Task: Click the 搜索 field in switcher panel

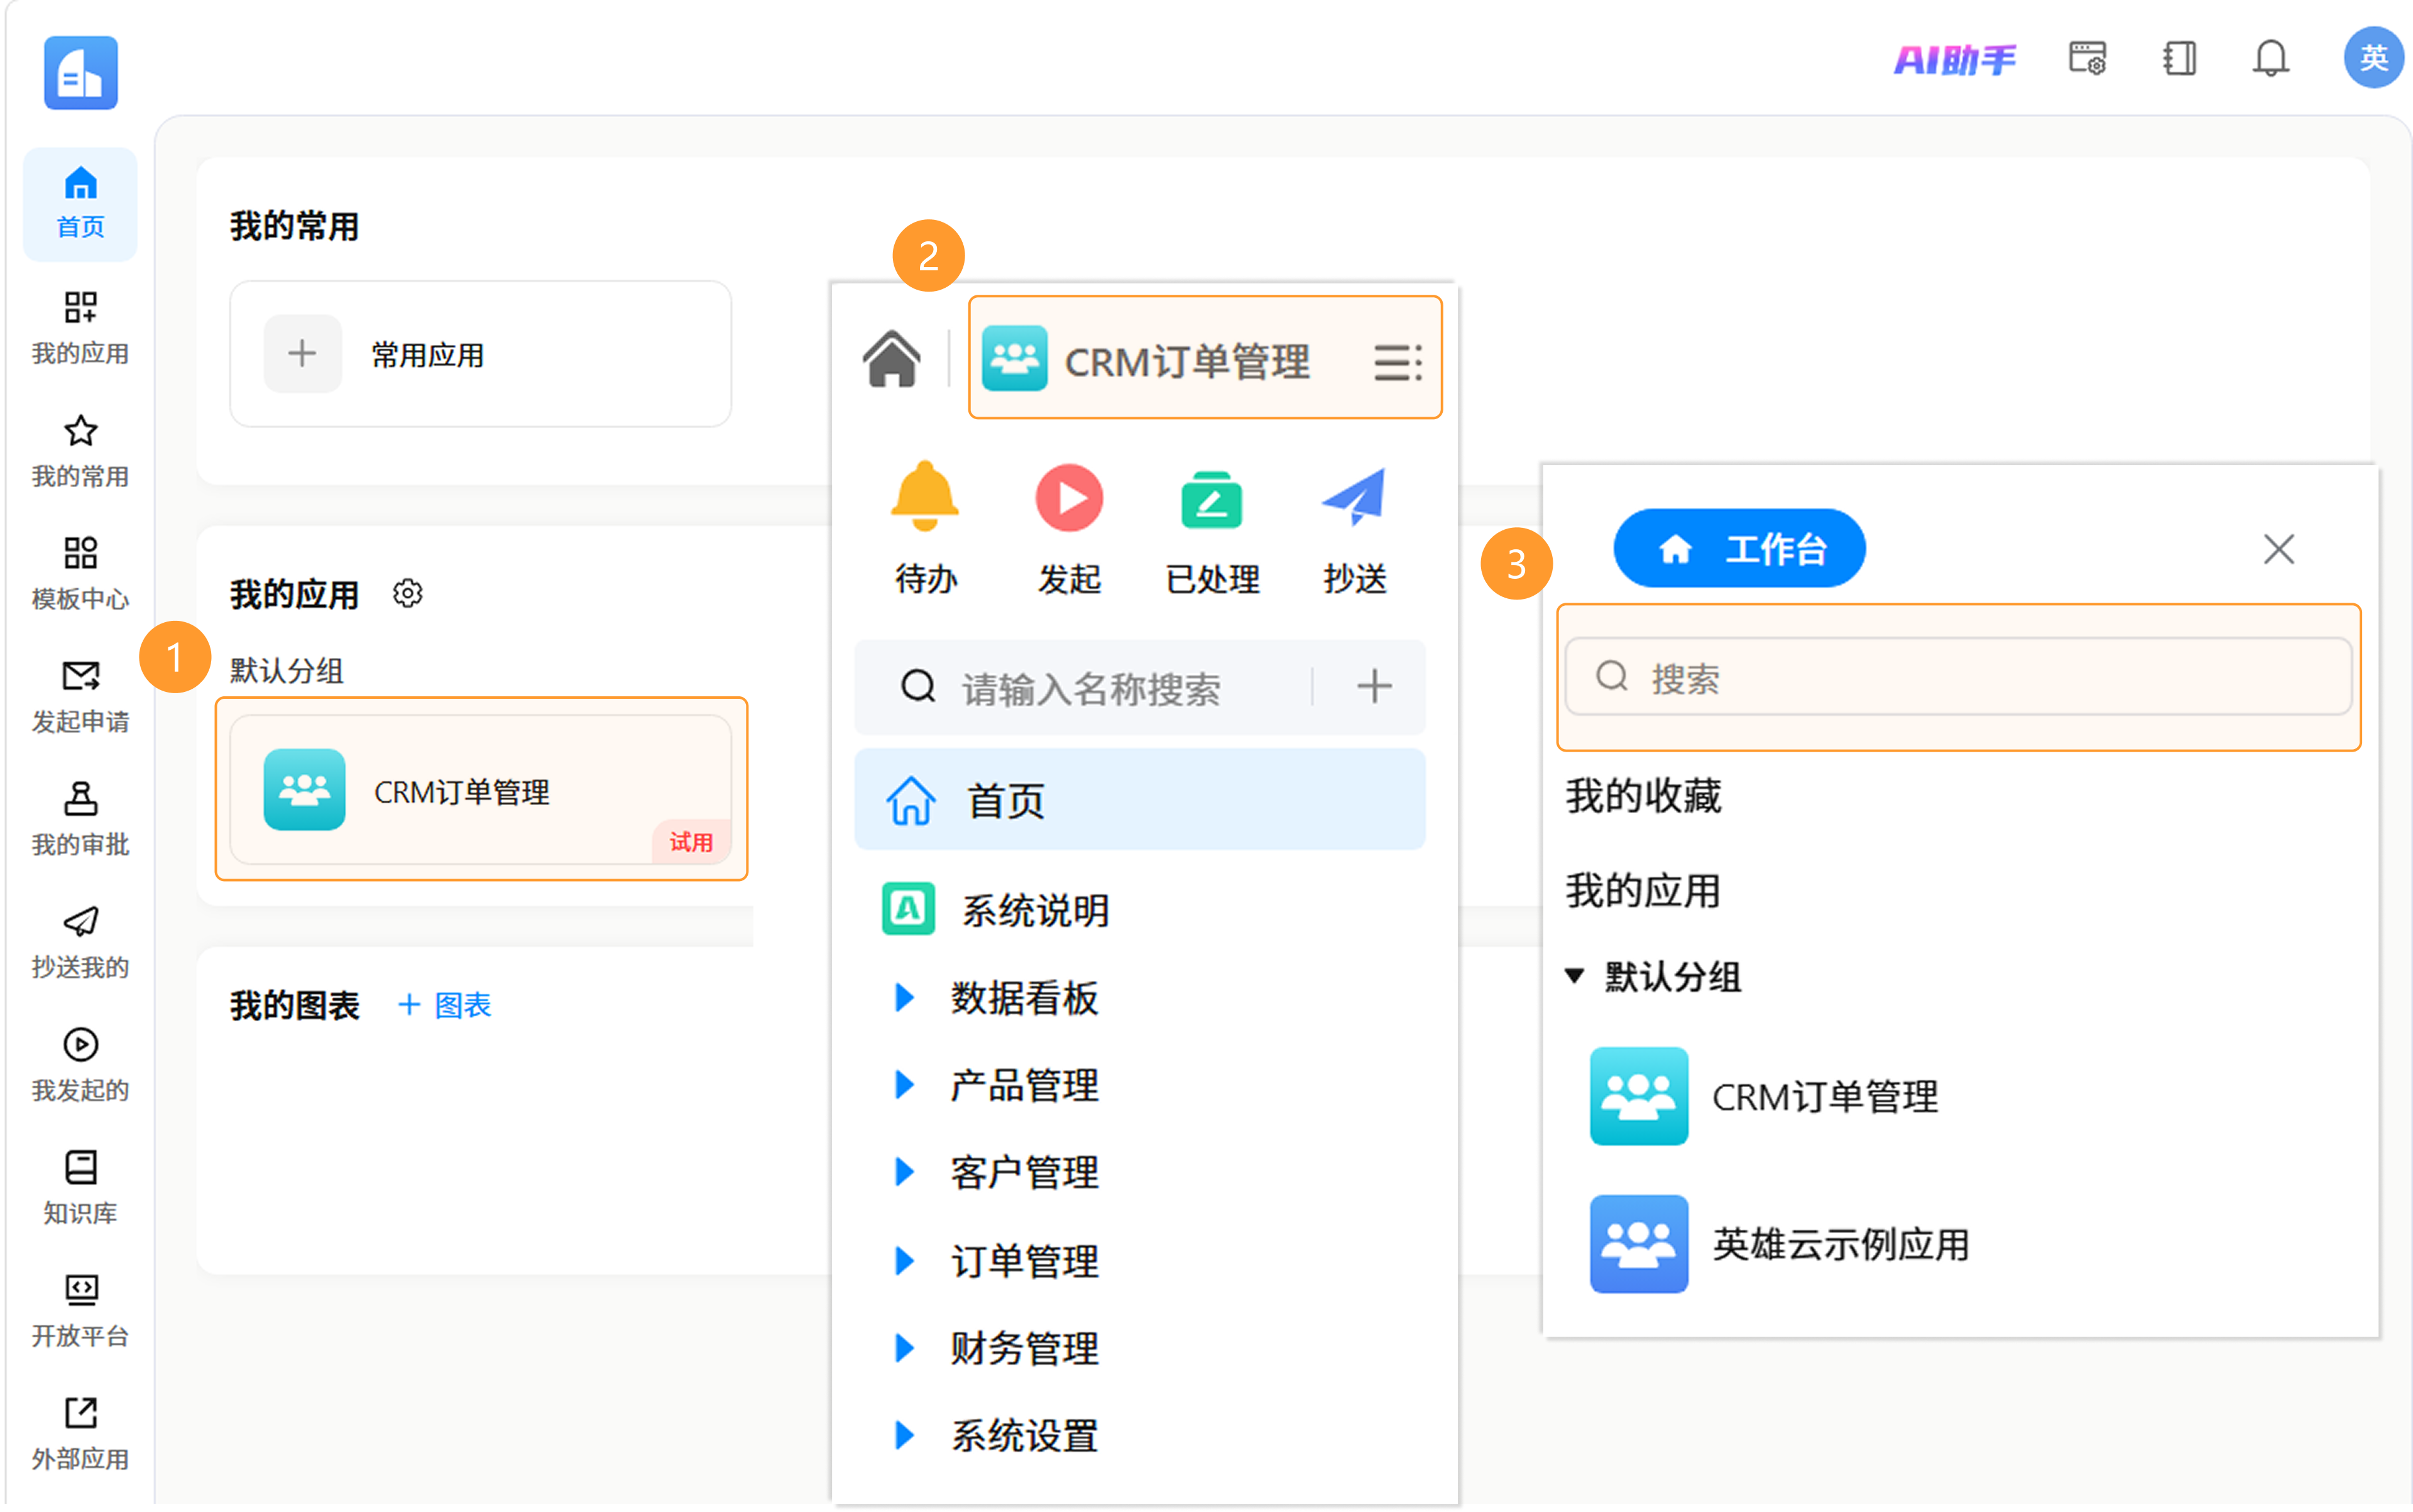Action: tap(1957, 676)
